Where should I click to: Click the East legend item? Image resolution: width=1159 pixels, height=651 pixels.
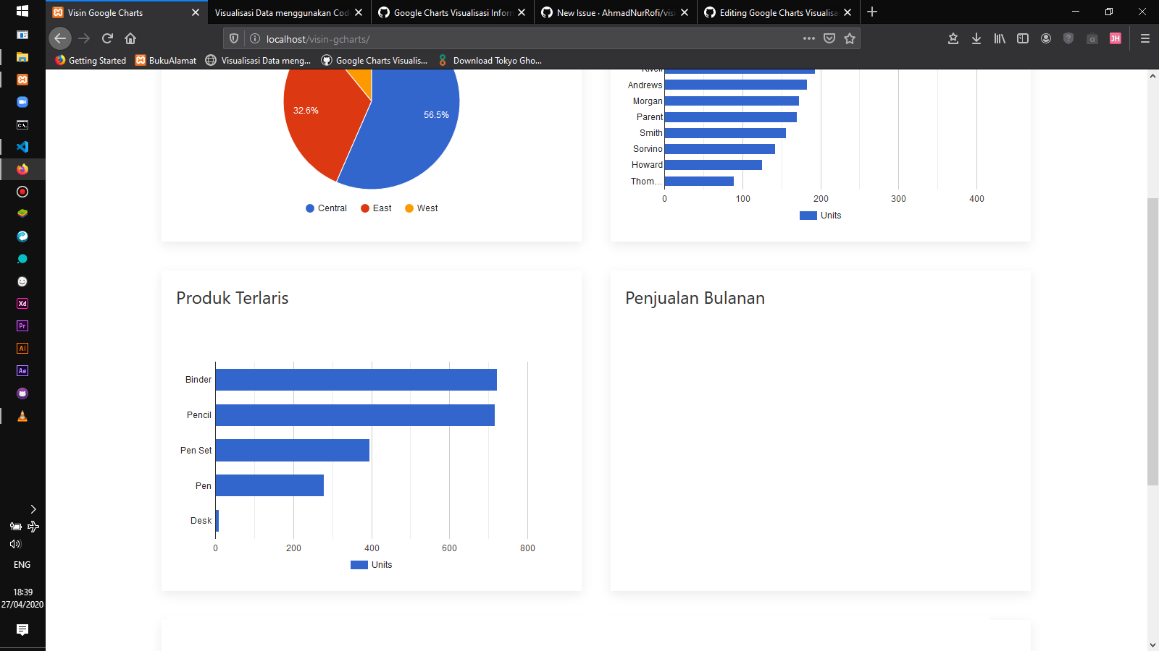pyautogui.click(x=376, y=208)
